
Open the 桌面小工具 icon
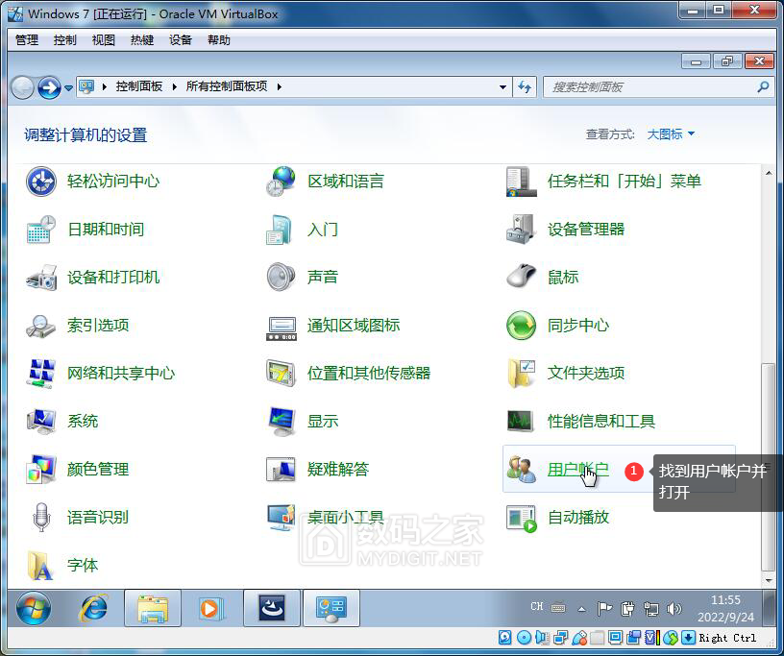point(281,517)
